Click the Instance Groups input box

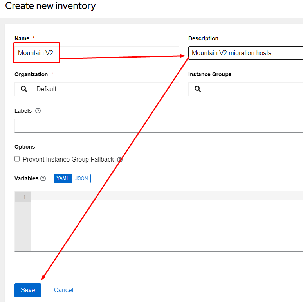(254, 89)
